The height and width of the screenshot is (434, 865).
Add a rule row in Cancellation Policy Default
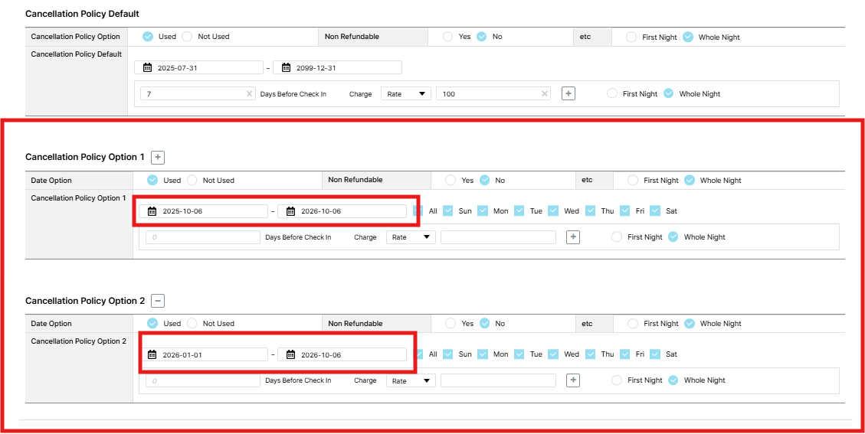(568, 93)
